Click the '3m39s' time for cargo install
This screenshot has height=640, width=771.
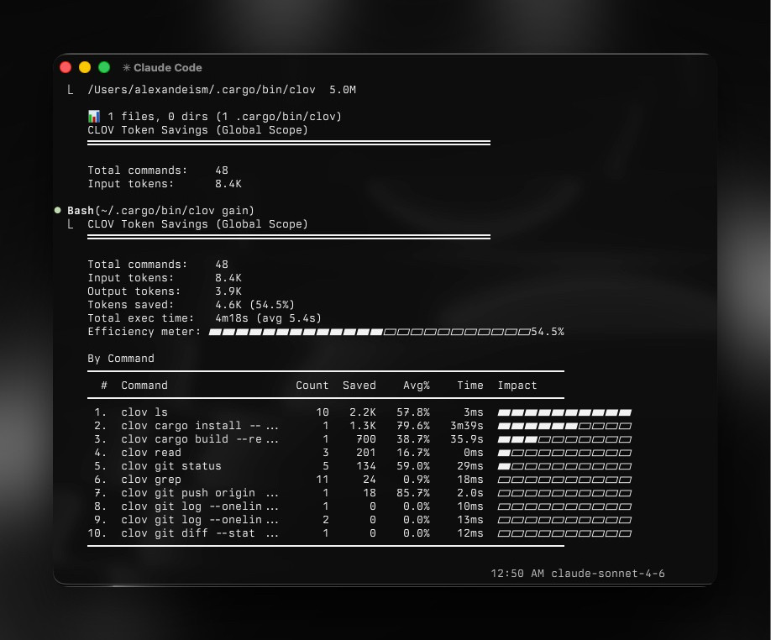click(x=467, y=426)
